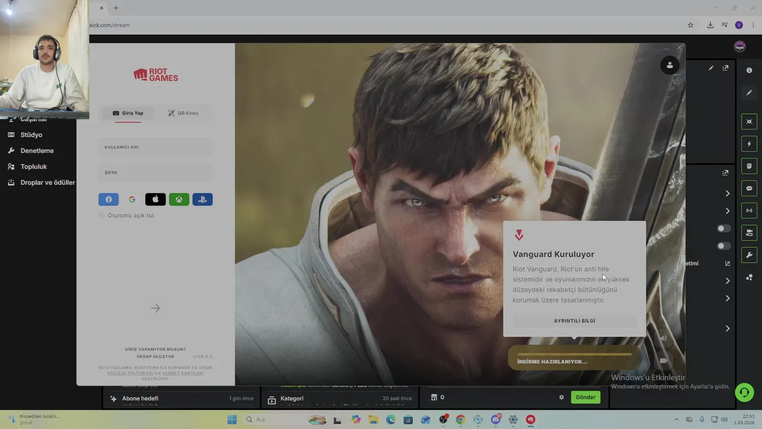Select the QR Kodu tab
Viewport: 762px width, 429px height.
(183, 113)
